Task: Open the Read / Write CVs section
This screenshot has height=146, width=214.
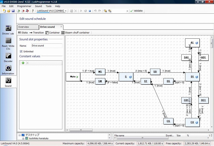Action: [x=8, y=43]
